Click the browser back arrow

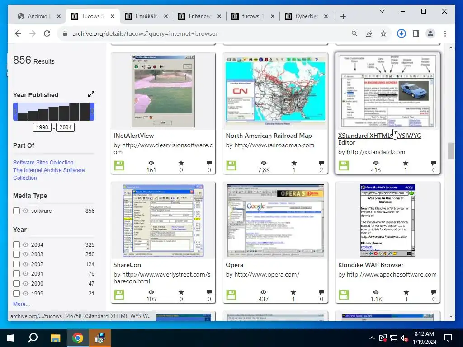[x=18, y=33]
